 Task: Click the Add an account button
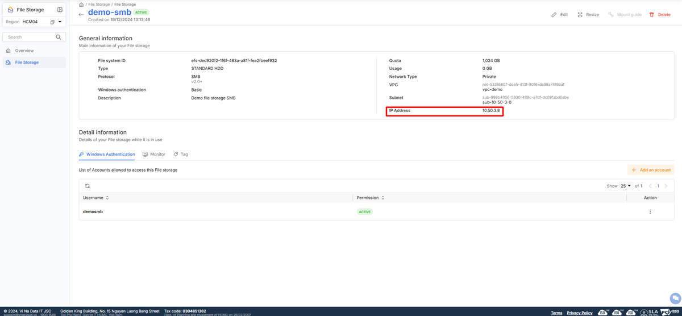651,170
